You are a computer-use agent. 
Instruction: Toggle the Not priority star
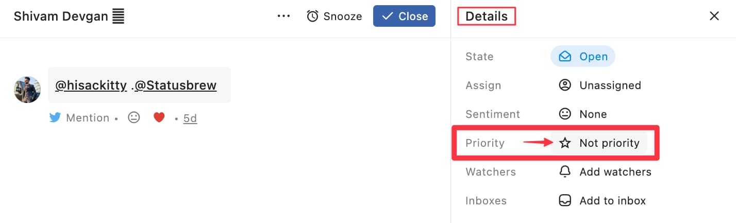565,143
